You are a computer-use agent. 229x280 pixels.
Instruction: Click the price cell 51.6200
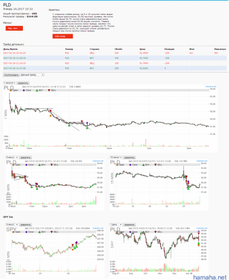click(144, 68)
